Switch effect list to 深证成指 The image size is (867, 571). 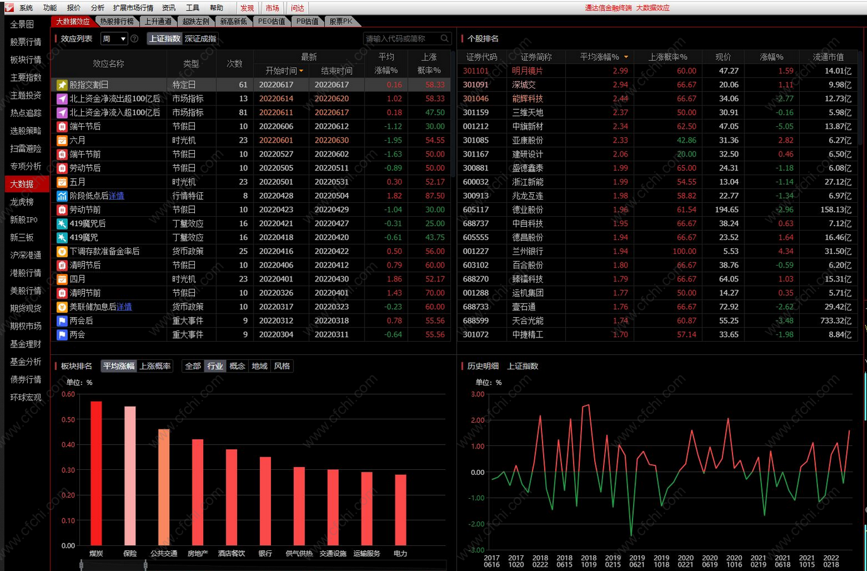pos(200,39)
